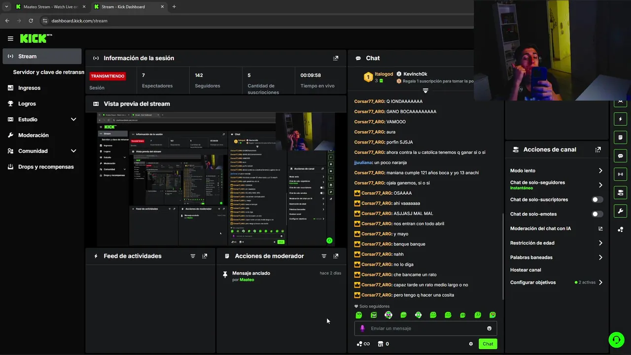Reload the browser page
The width and height of the screenshot is (631, 355).
(x=31, y=21)
